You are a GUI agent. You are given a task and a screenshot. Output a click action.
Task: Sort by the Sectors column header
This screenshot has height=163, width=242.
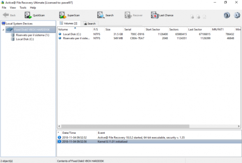[178, 30]
